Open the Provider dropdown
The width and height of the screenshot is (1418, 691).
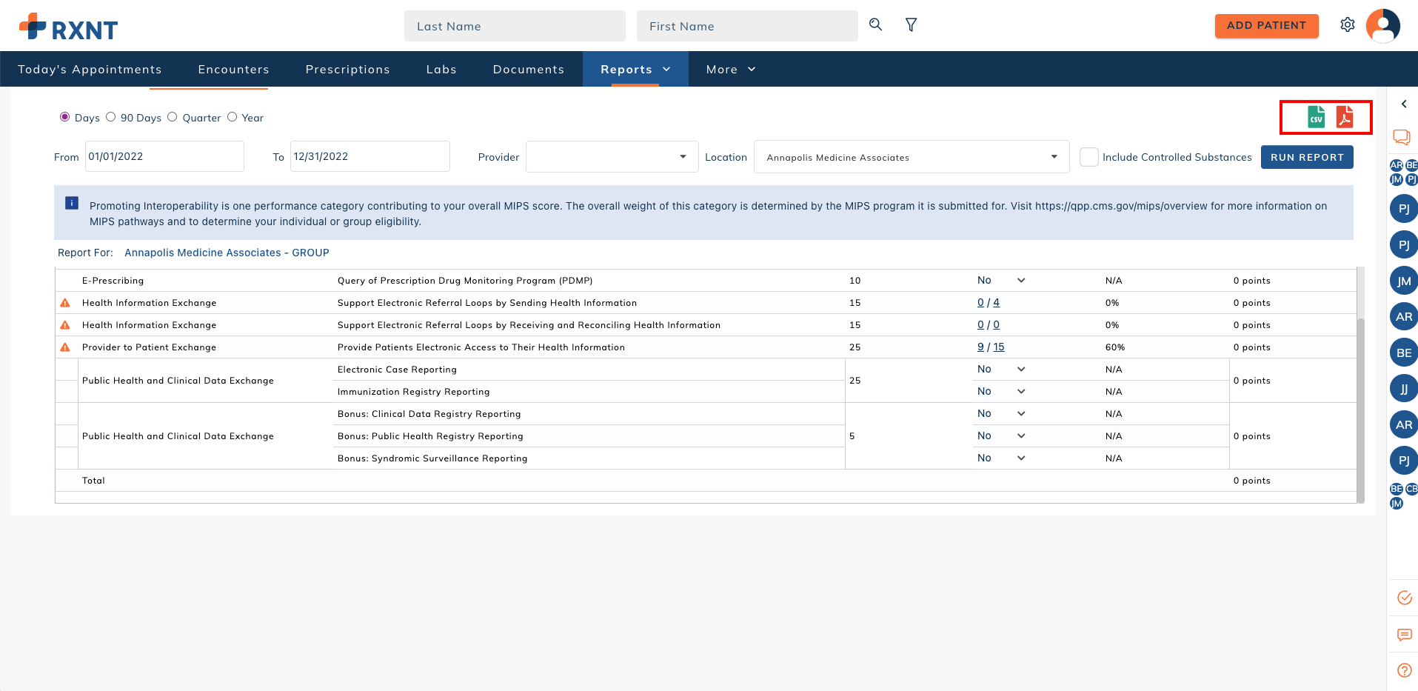(x=612, y=157)
